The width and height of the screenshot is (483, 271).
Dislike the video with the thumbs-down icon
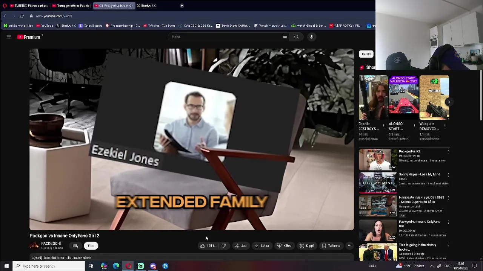(x=224, y=246)
